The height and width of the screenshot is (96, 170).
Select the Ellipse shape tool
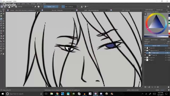tap(3, 21)
